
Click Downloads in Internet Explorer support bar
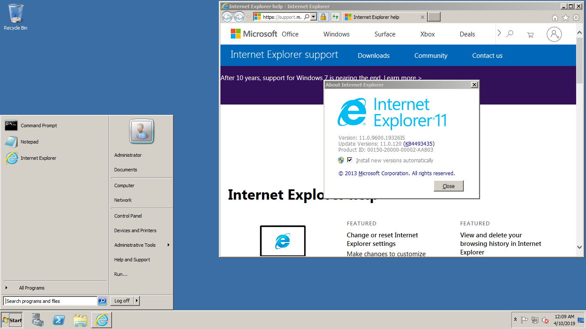tap(374, 56)
